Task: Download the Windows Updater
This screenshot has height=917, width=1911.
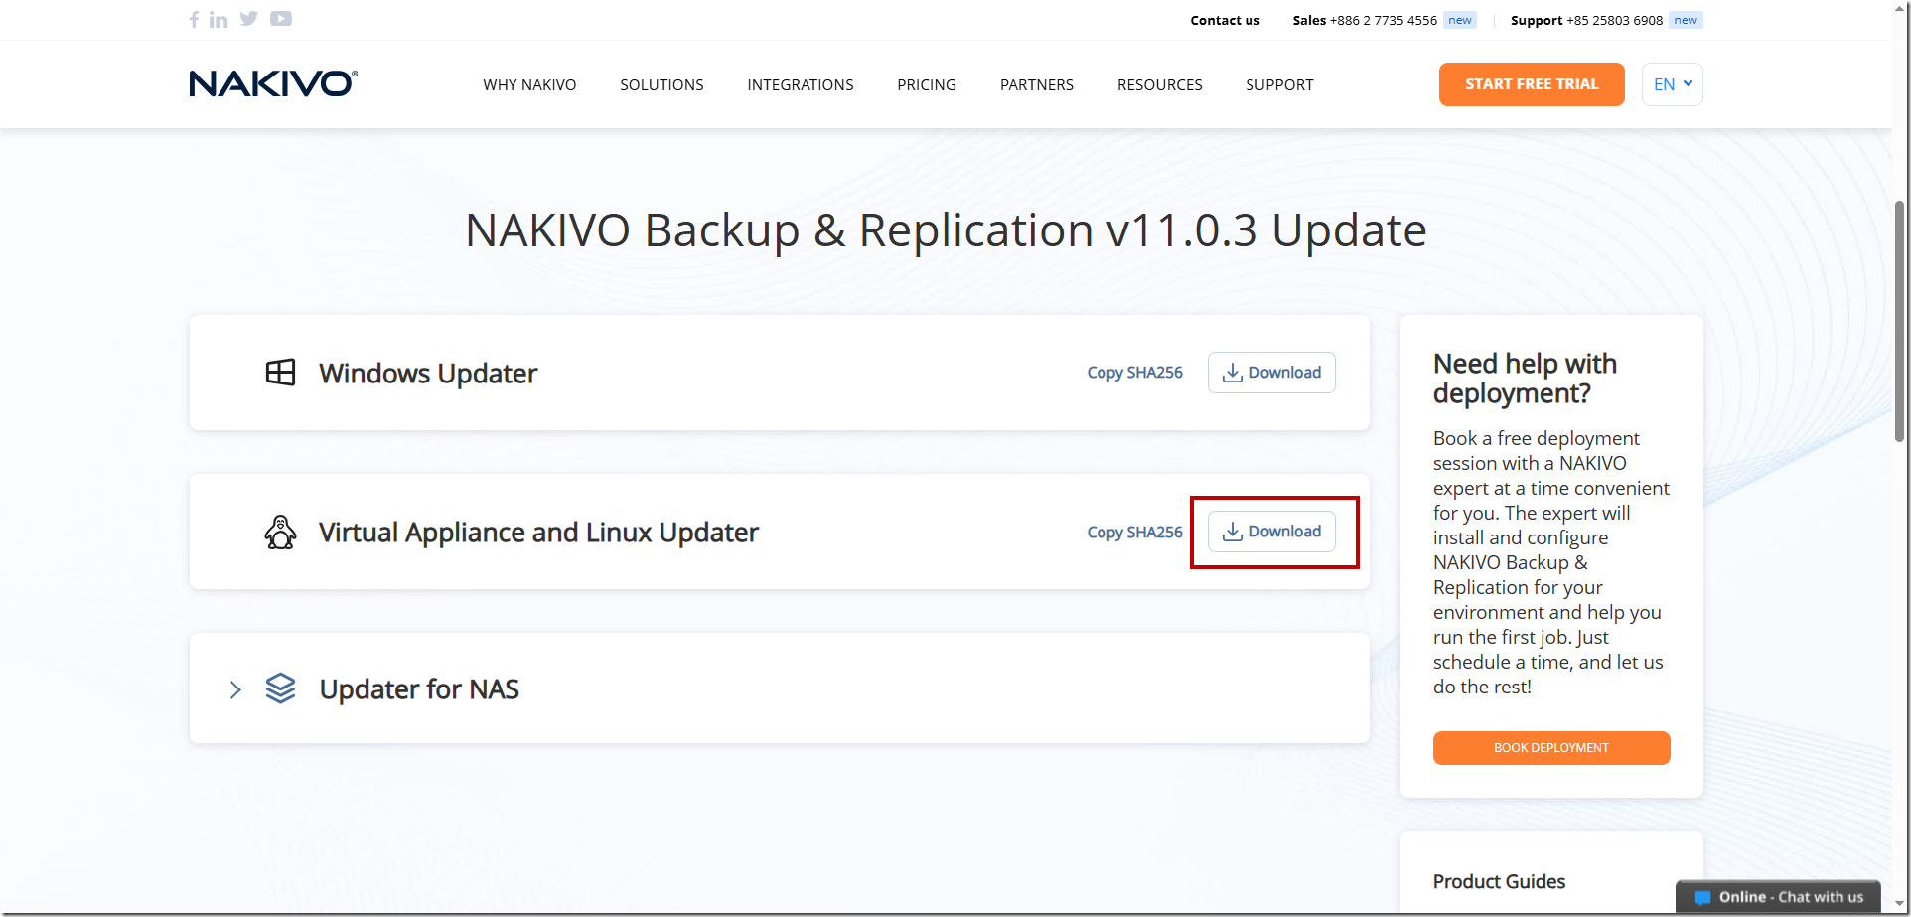Action: tap(1271, 373)
